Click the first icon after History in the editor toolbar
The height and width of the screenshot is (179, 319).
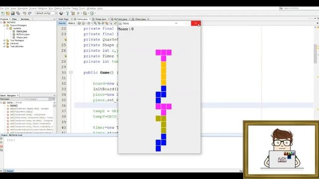coord(80,23)
